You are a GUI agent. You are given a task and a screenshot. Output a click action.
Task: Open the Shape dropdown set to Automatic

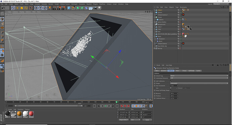point(199,83)
